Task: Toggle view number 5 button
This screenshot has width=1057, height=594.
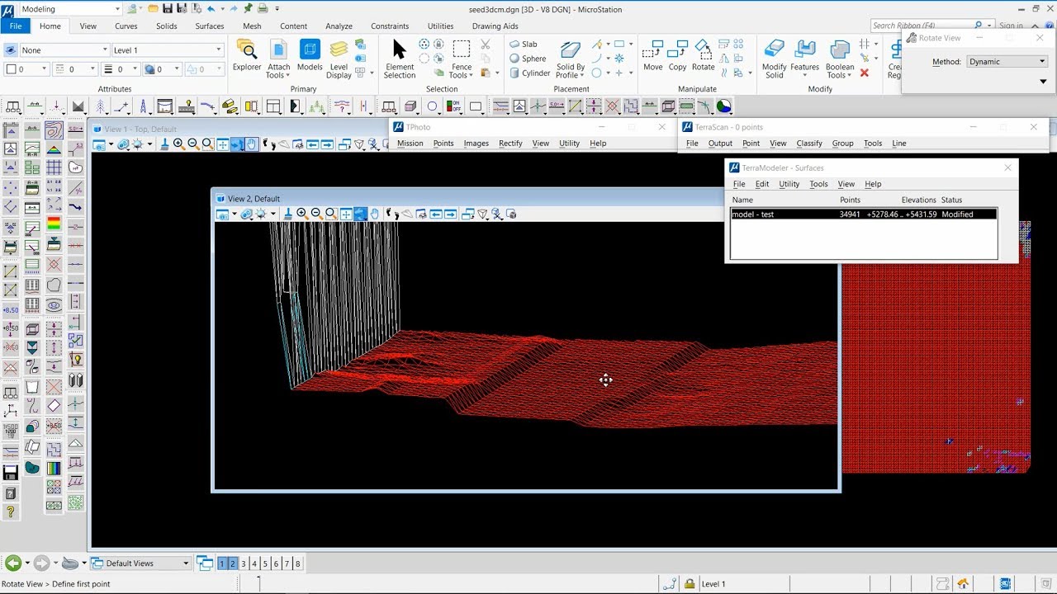Action: [x=265, y=563]
